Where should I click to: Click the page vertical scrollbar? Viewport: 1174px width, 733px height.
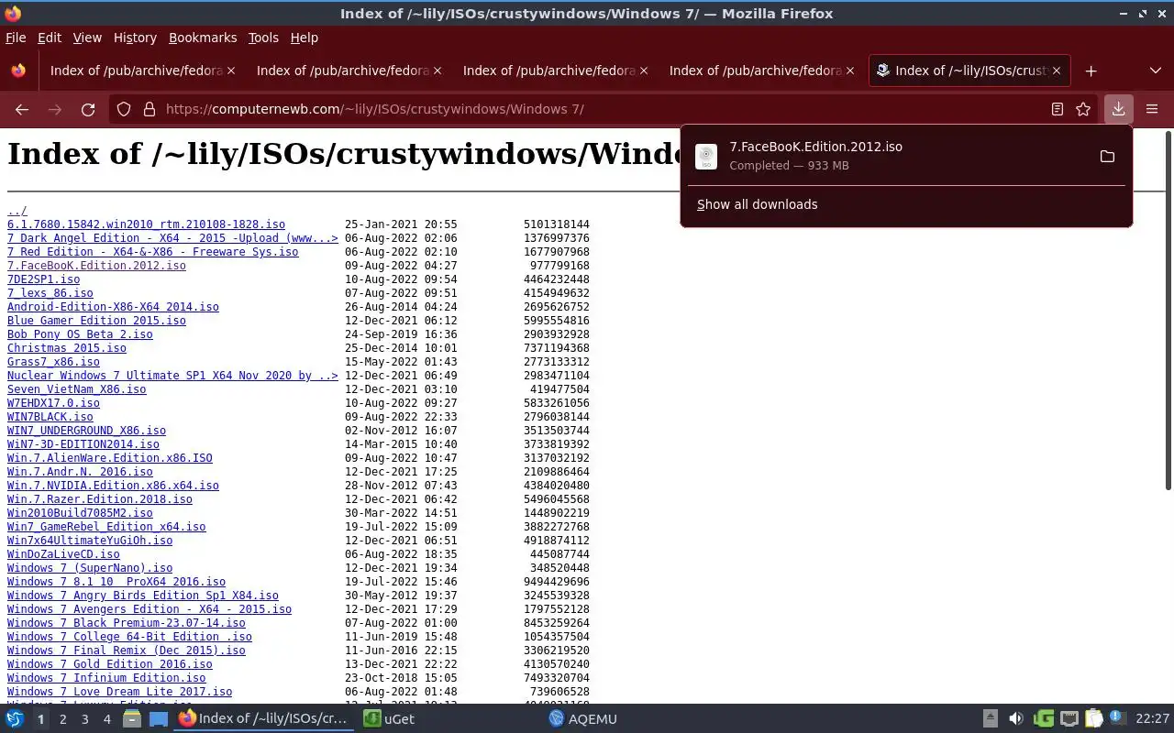(1168, 312)
